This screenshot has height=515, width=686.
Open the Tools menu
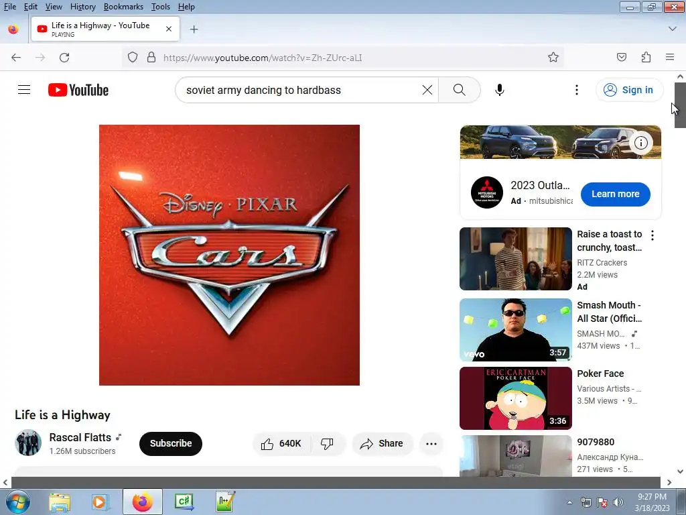[161, 7]
